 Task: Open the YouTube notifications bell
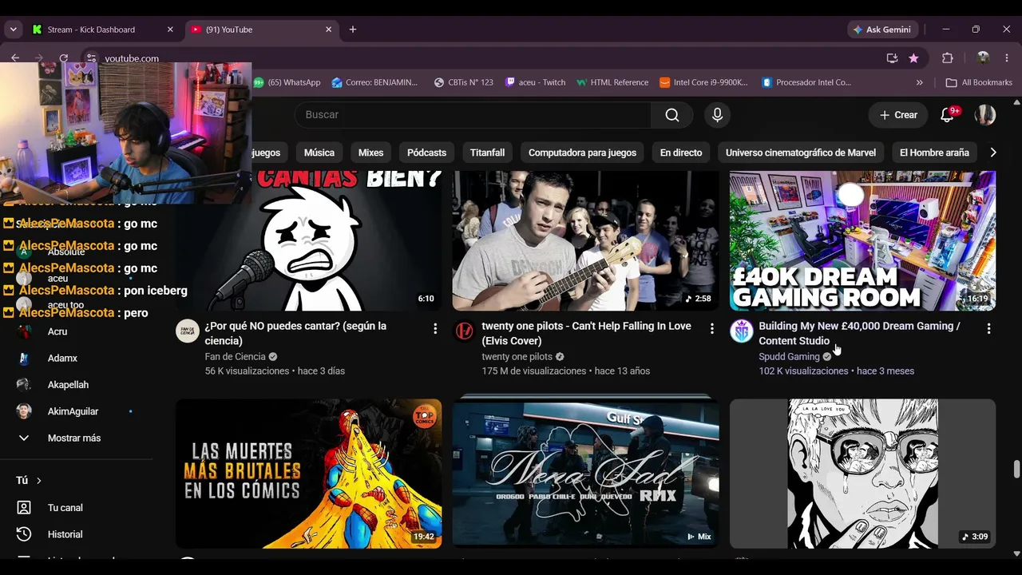click(948, 115)
